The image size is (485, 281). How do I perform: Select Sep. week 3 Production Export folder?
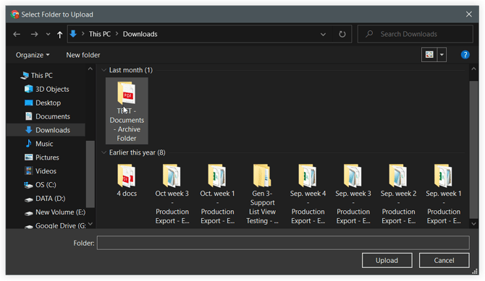353,194
